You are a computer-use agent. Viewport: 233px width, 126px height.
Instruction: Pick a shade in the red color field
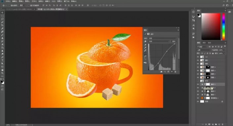coord(211,26)
